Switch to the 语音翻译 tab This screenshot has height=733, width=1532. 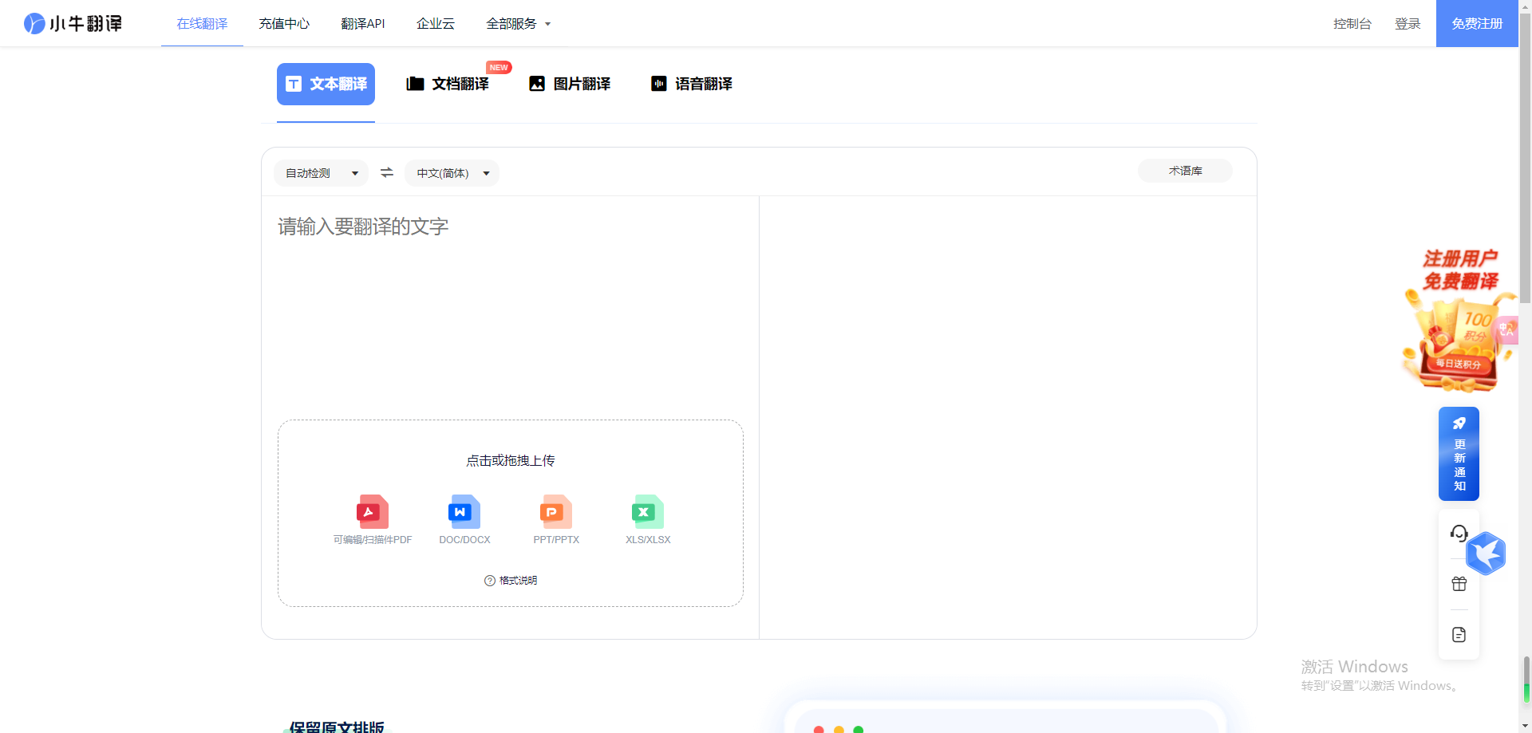click(692, 84)
